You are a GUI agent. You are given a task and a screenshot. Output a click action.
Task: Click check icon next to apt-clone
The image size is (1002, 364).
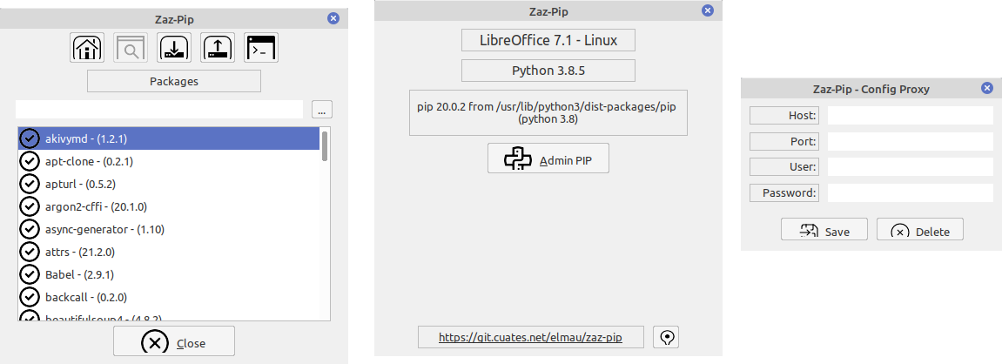click(30, 161)
